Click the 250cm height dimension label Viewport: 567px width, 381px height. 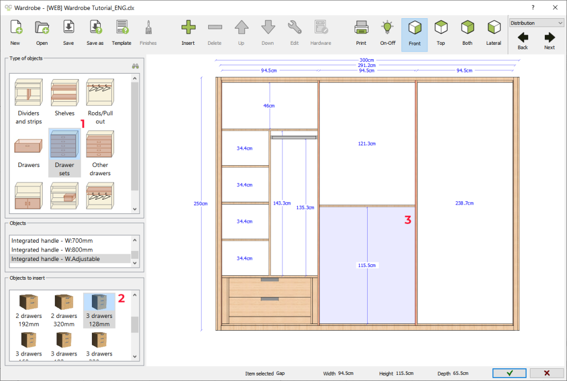tap(200, 203)
